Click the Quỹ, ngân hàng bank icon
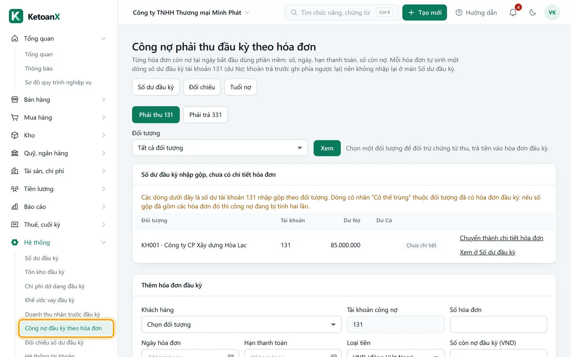 coord(15,153)
